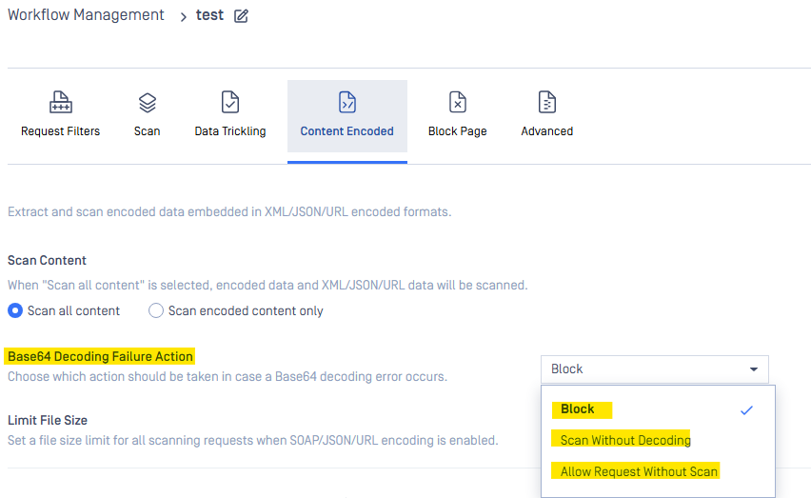Click the Data Trickling document icon
This screenshot has height=498, width=811.
coord(230,103)
